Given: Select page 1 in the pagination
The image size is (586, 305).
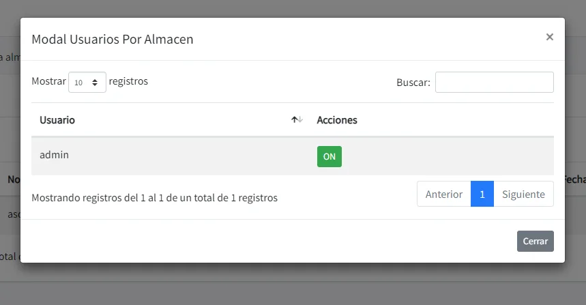Looking at the screenshot, I should pyautogui.click(x=482, y=194).
